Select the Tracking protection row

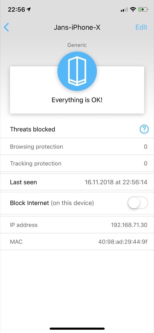point(77,163)
